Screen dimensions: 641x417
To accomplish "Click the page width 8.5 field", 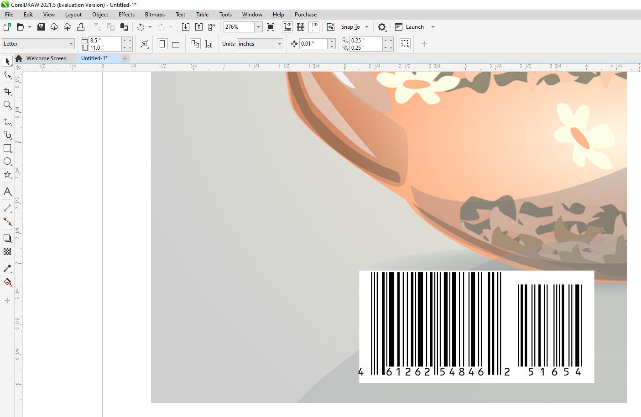I will [x=105, y=40].
